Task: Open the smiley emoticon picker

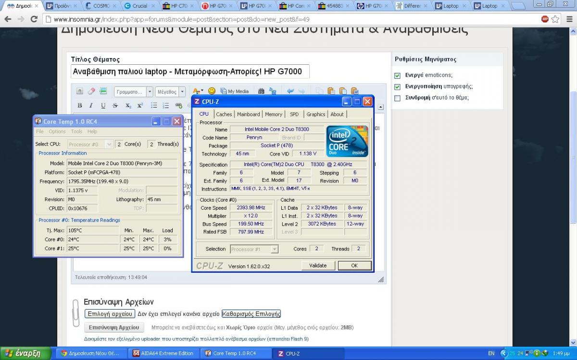Action: point(212,91)
